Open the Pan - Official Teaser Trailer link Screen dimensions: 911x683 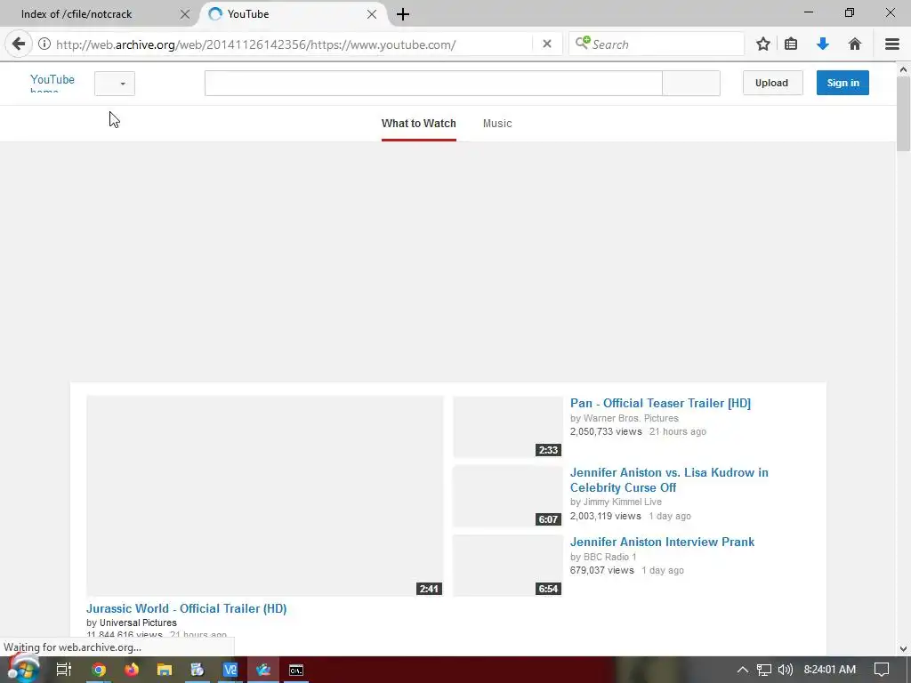point(660,403)
